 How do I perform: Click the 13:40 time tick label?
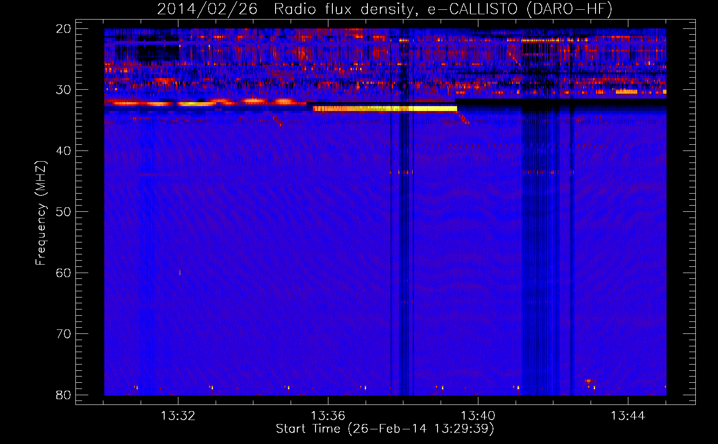[478, 416]
